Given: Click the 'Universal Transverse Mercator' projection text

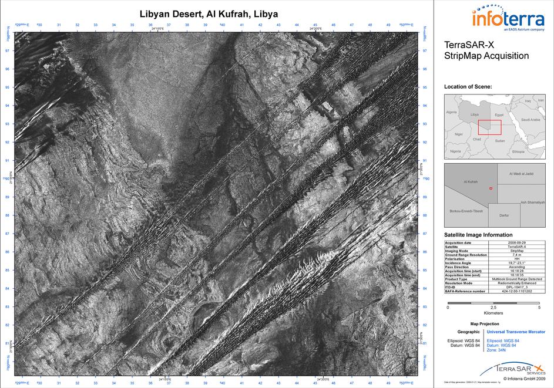Looking at the screenshot, I should (512, 332).
